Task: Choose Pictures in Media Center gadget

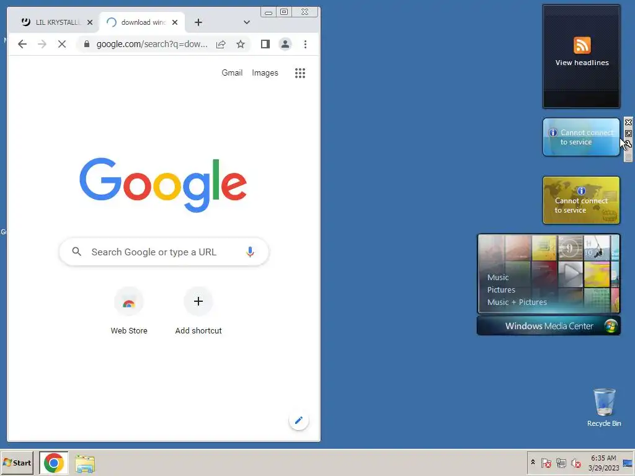Action: pos(501,290)
